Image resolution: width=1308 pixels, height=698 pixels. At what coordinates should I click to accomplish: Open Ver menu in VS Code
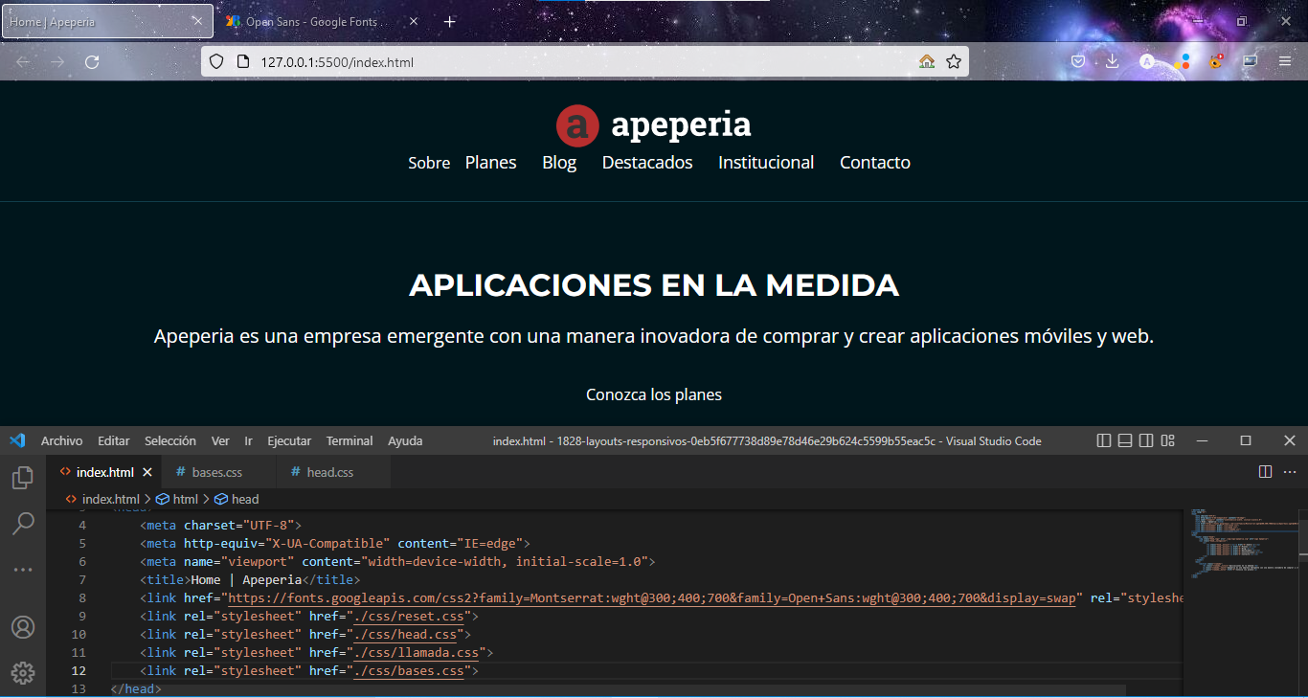pos(220,441)
